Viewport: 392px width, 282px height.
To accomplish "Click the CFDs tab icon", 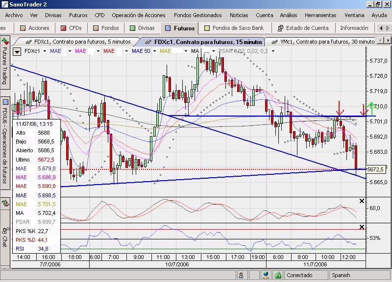I will tap(64, 28).
